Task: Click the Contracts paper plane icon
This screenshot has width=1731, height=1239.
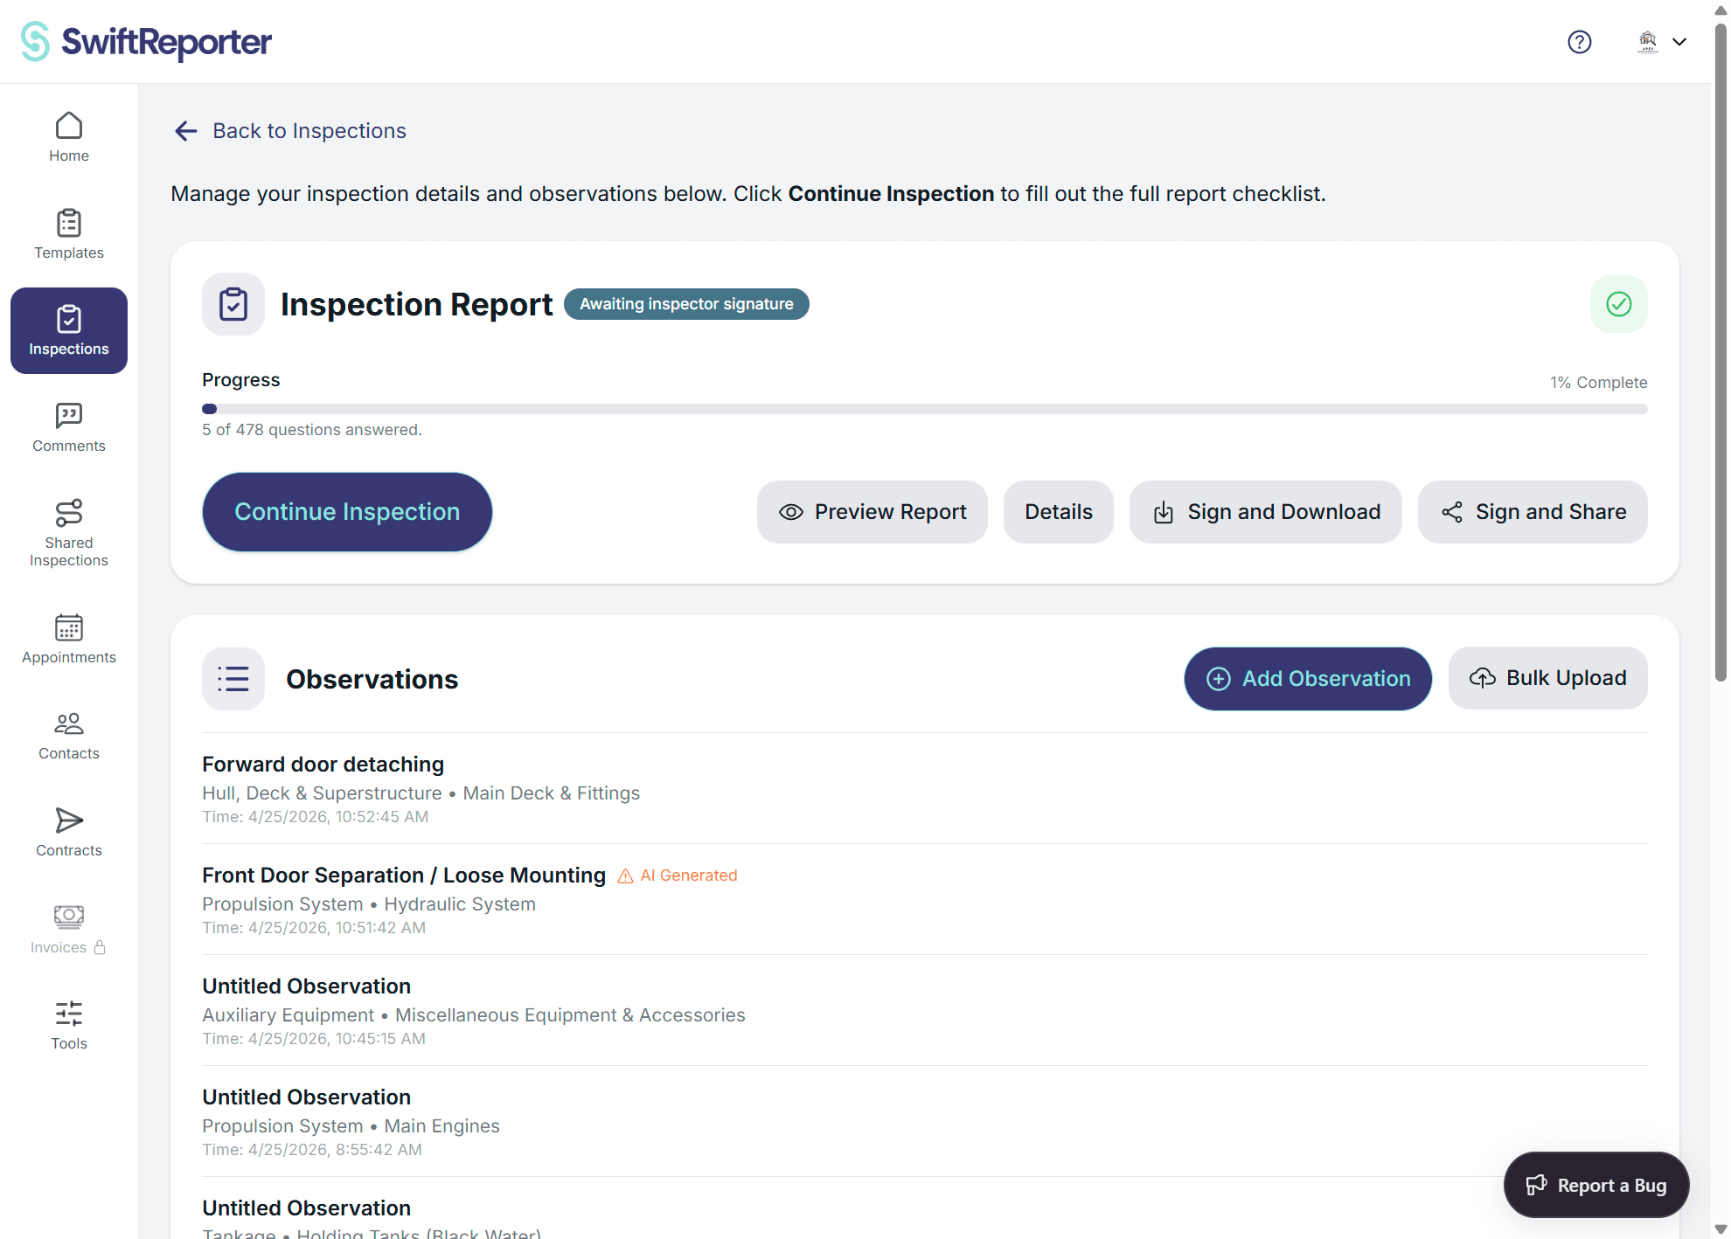Action: tap(69, 820)
